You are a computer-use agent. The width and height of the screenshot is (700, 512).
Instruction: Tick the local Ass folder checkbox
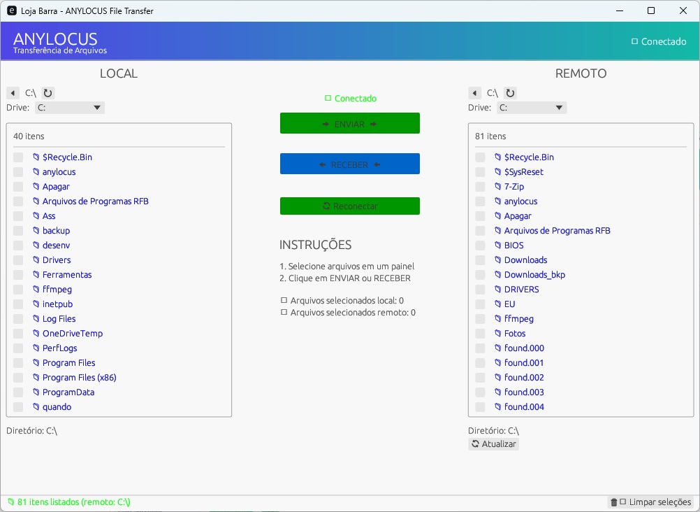point(18,216)
